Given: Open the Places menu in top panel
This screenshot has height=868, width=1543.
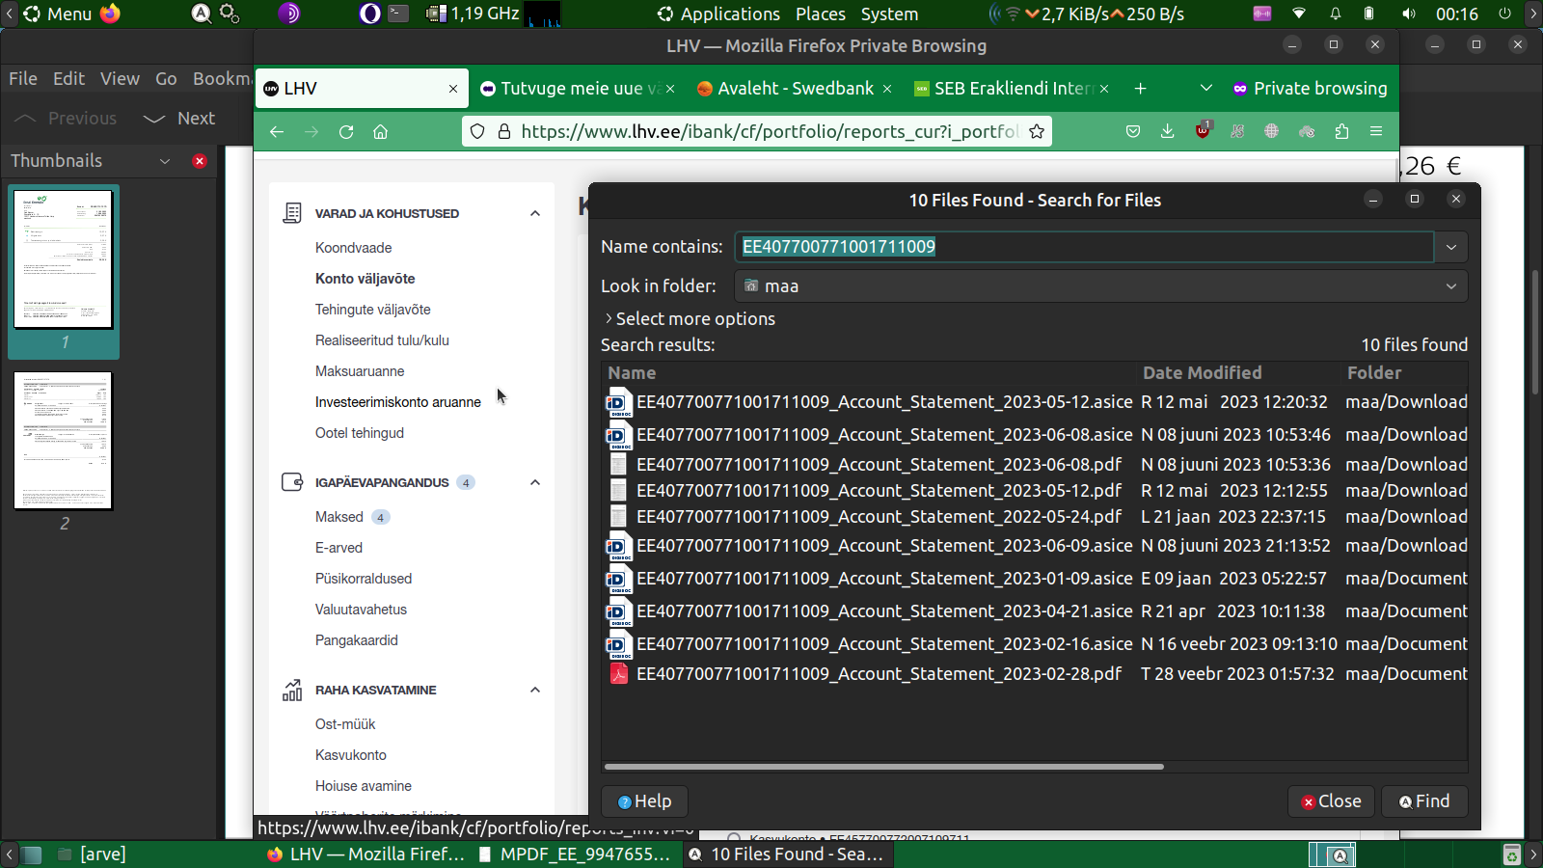Looking at the screenshot, I should click(820, 14).
